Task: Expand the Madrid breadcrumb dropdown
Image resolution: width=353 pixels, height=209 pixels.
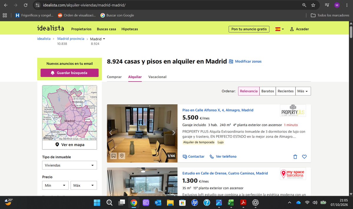Action: point(98,39)
